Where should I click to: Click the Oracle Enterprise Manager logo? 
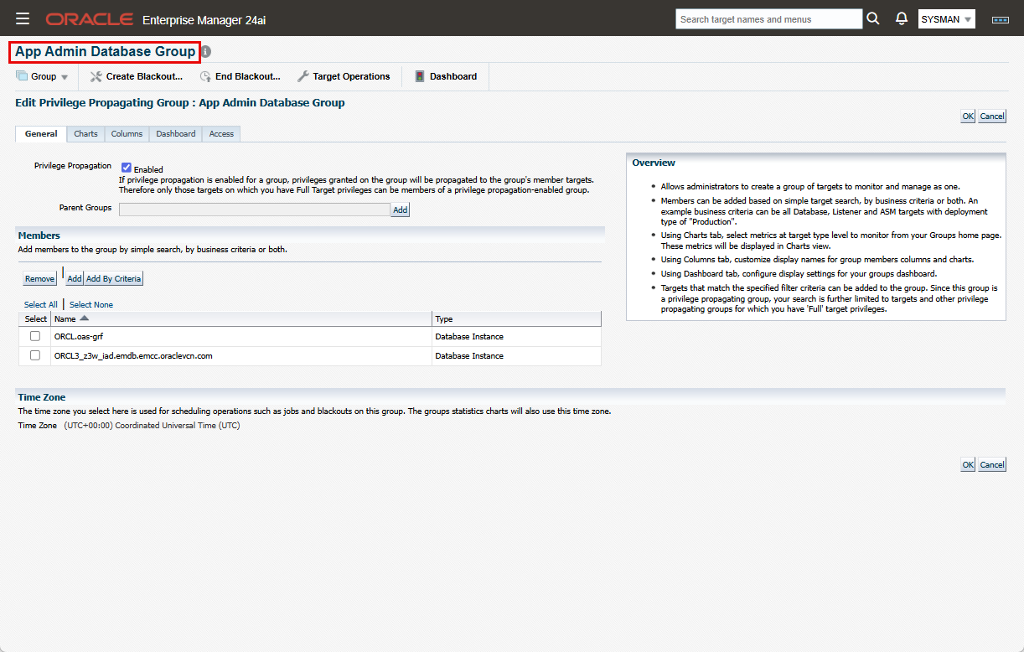click(x=89, y=18)
